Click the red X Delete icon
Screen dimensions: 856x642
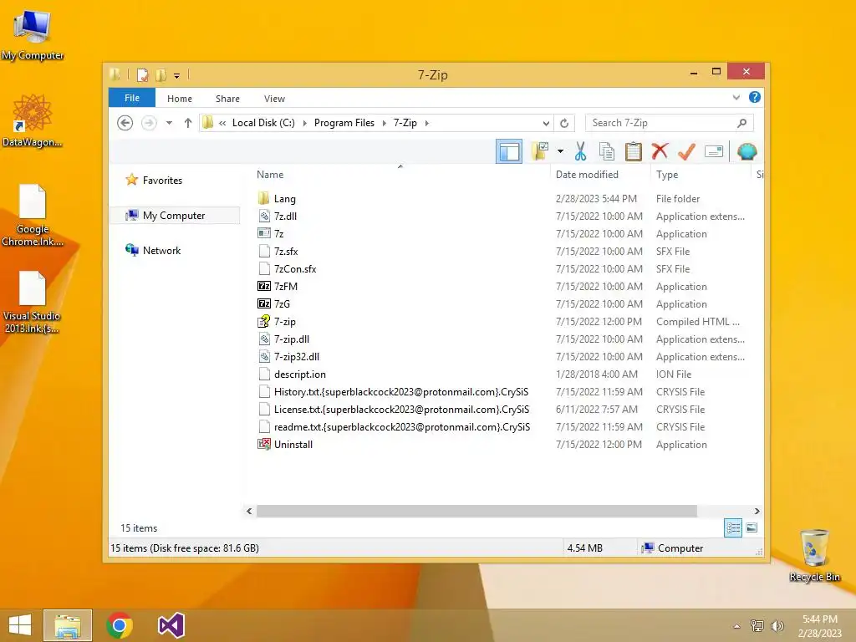click(x=660, y=151)
